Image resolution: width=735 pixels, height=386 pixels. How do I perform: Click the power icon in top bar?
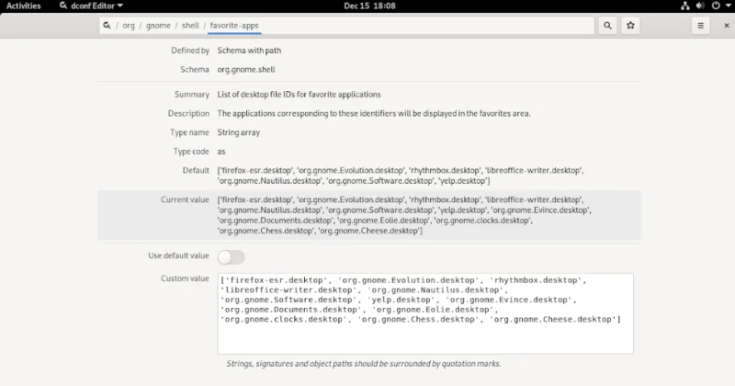pyautogui.click(x=716, y=6)
